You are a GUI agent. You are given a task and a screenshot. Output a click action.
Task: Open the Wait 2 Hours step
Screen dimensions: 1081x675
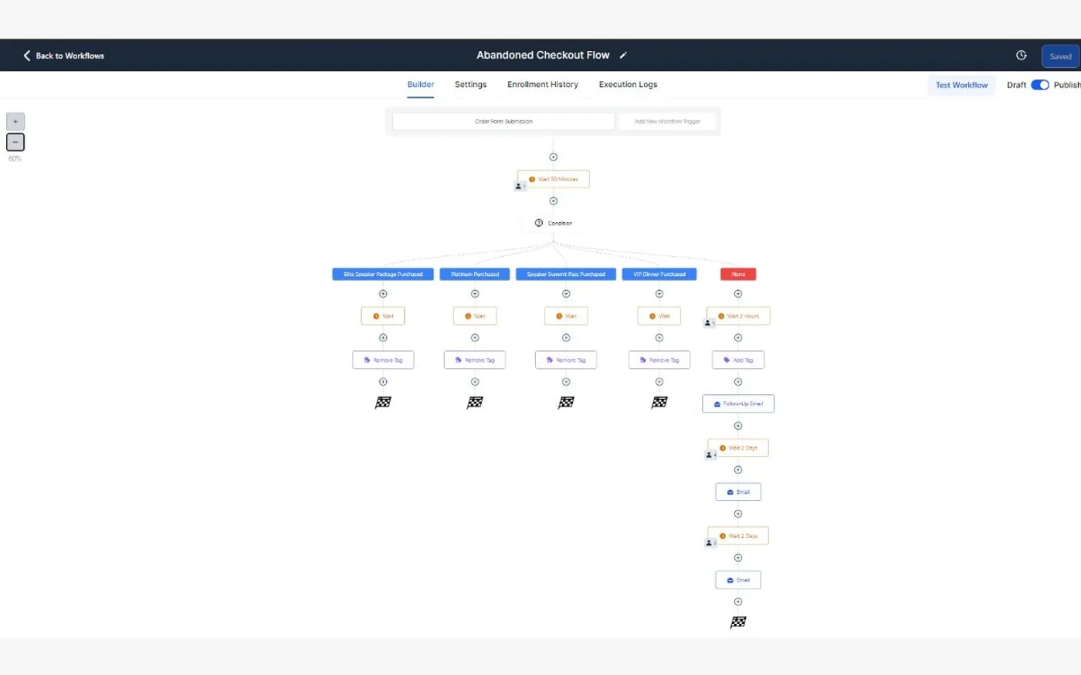[x=738, y=316]
